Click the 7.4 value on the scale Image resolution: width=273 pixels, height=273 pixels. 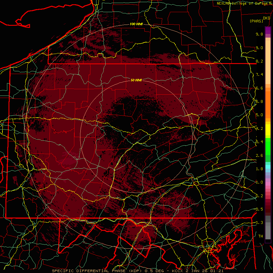(259, 75)
